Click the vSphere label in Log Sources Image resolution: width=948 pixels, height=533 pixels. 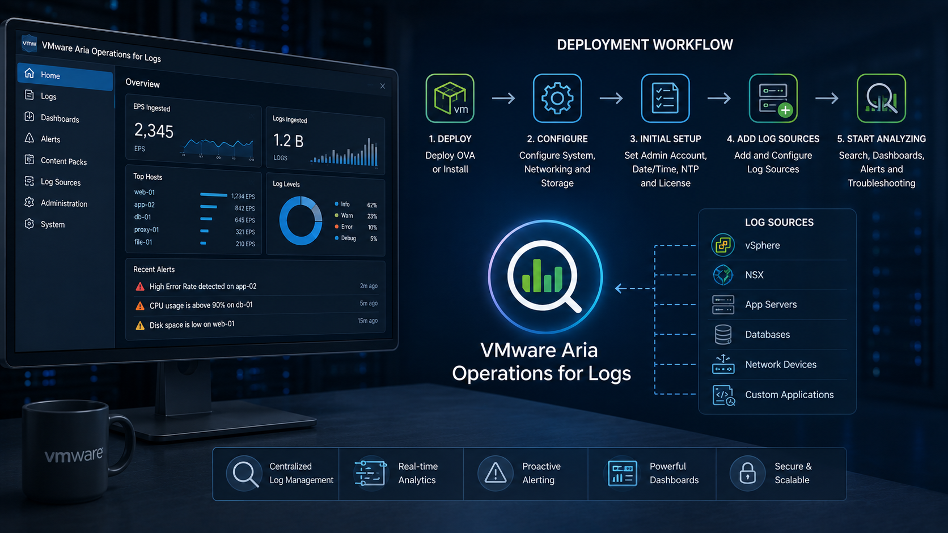(x=762, y=245)
